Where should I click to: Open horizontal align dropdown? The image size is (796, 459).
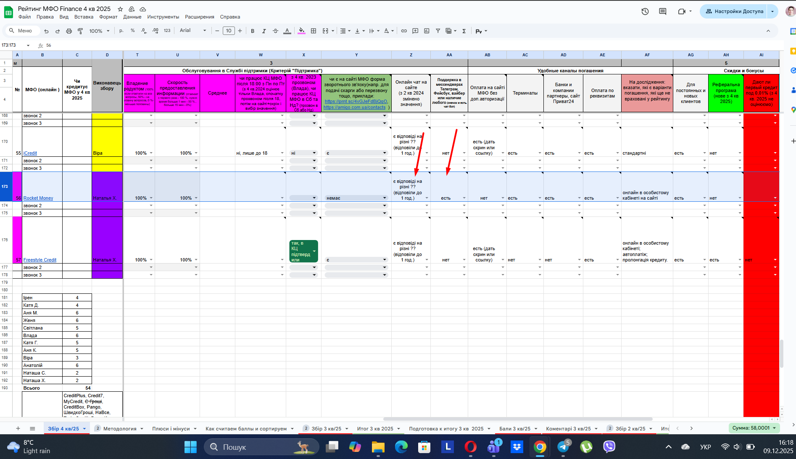[345, 31]
